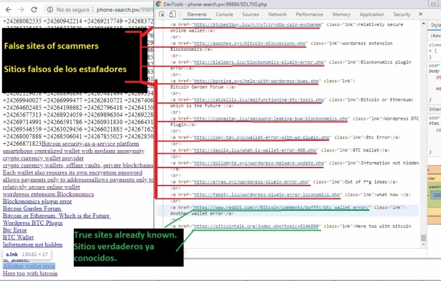
Task: Open 'Here too with bitcoin' page link
Action: 30,274
